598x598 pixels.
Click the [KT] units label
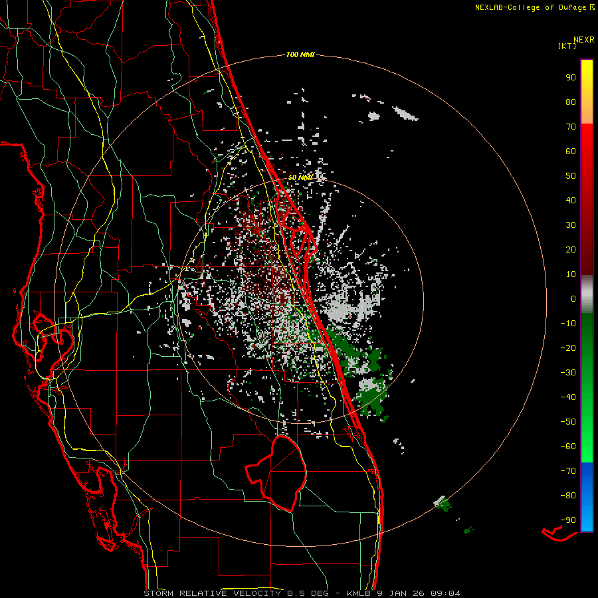coord(567,46)
